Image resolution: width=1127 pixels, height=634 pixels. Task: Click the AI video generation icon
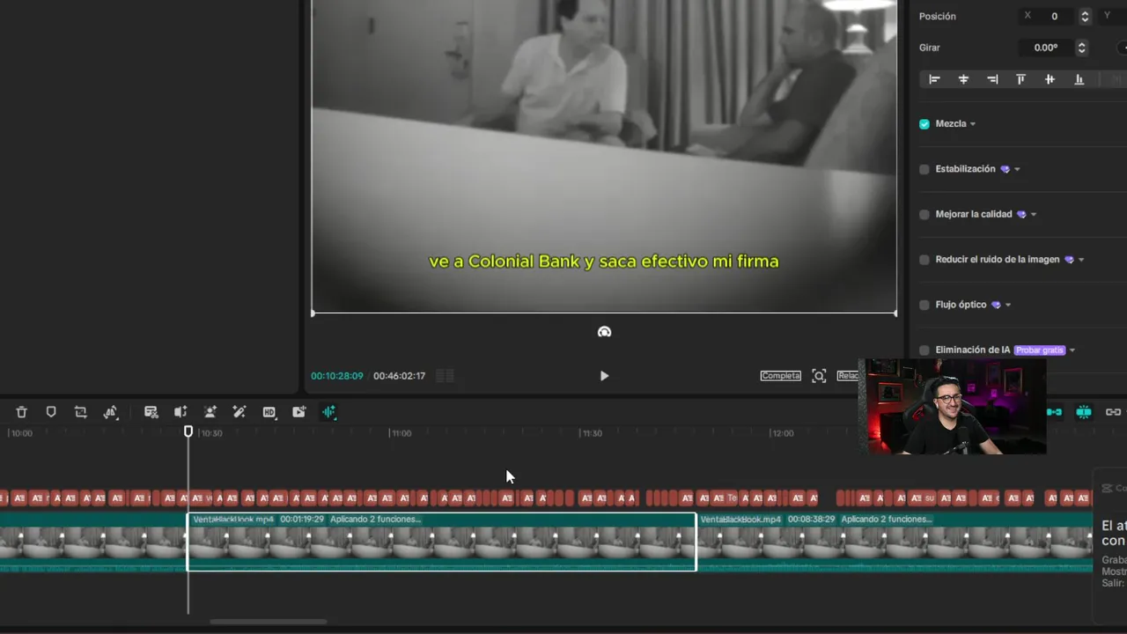(299, 412)
